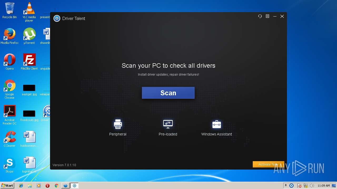Open Pre-loaded drivers section

tap(168, 128)
